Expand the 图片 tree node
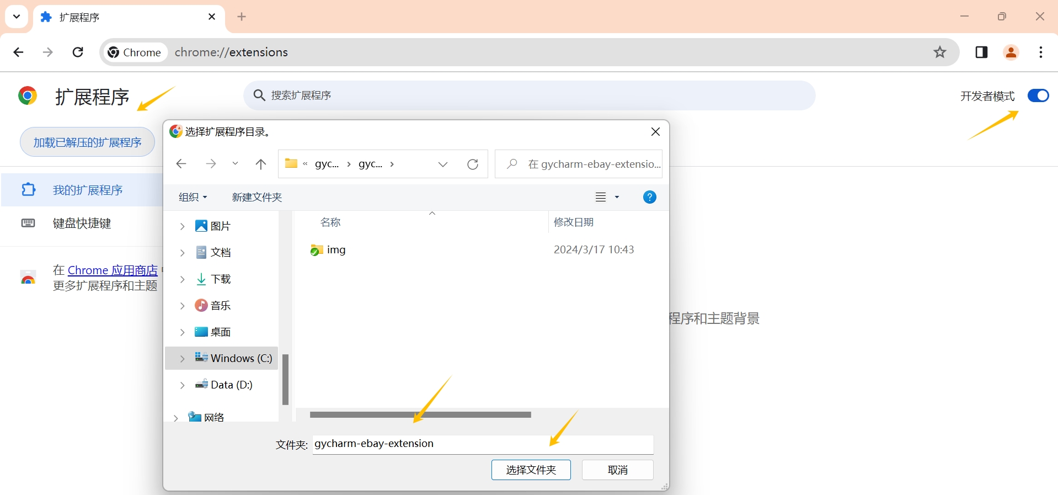The height and width of the screenshot is (495, 1058). (182, 226)
